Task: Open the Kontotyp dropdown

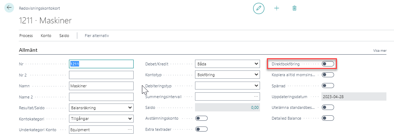Action: (x=228, y=75)
